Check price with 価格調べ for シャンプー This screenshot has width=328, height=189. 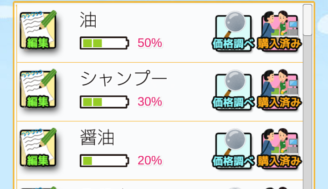233,90
